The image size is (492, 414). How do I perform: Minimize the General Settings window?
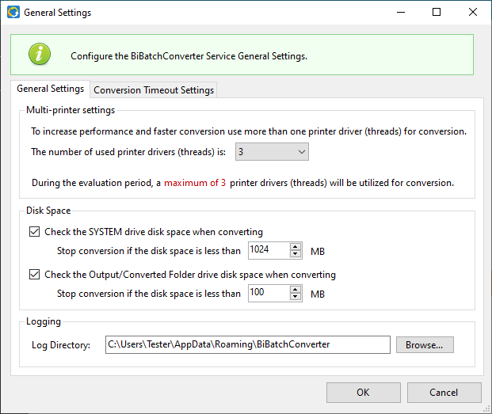tap(401, 12)
